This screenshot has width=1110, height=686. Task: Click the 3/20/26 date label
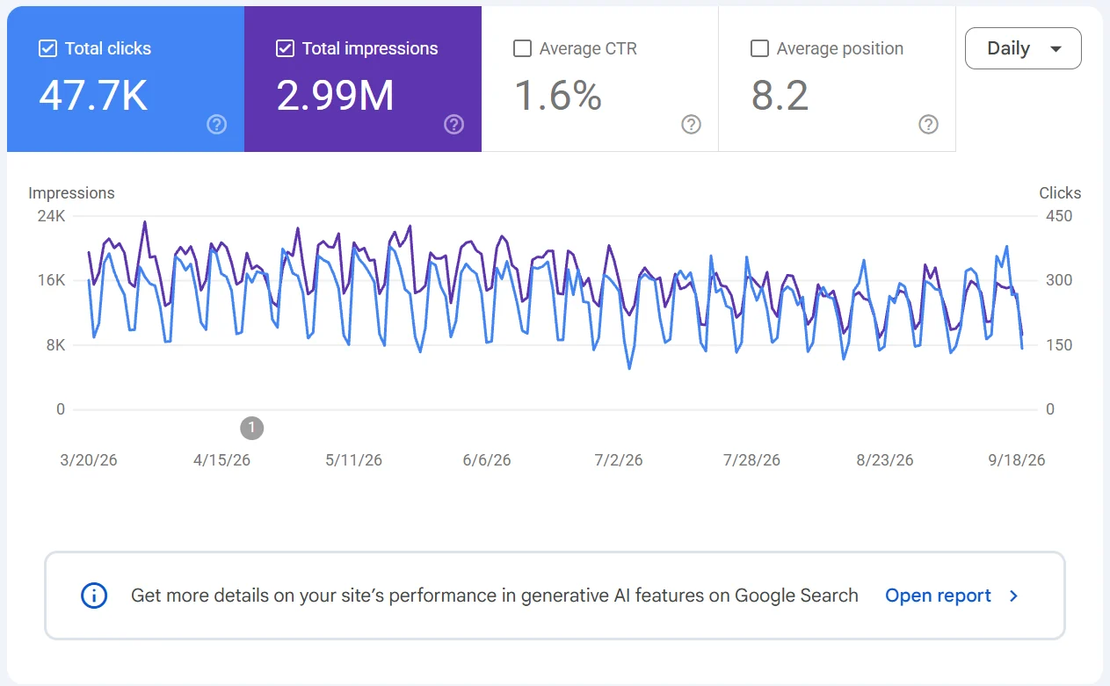click(89, 460)
